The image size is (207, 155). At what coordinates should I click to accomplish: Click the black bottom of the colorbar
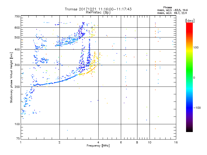click(x=189, y=130)
